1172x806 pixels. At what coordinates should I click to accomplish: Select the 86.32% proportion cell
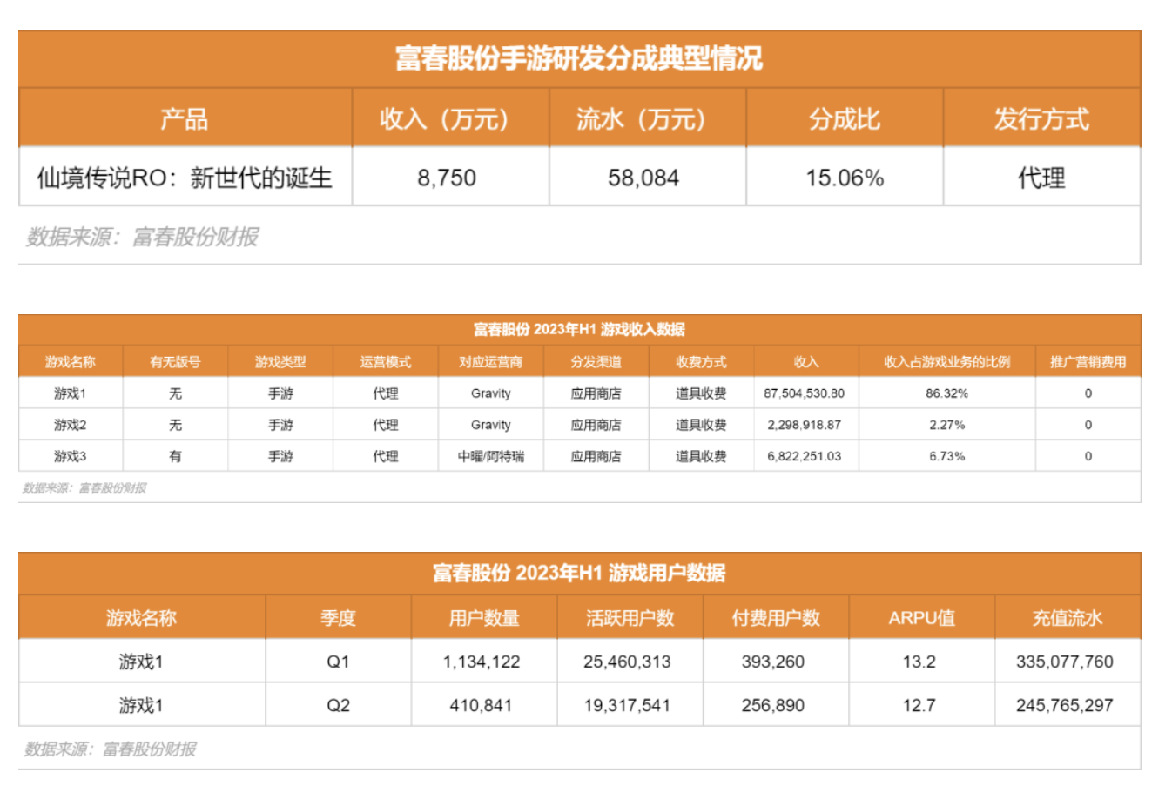(947, 393)
